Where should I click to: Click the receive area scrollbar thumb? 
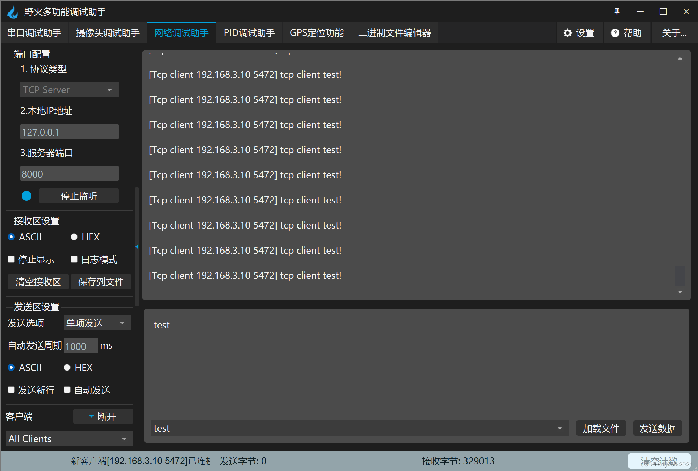click(680, 276)
